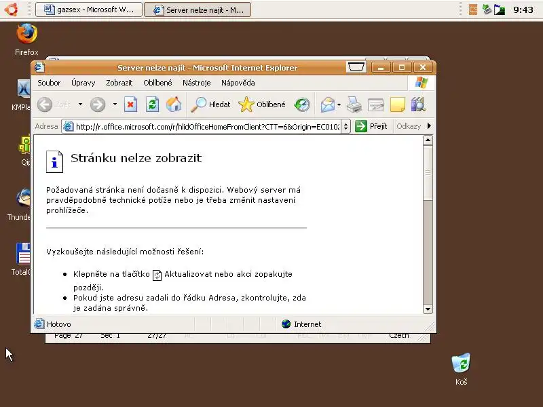The image size is (543, 407).
Task: Open Oblíbené favorites star in toolbar
Action: 262,104
